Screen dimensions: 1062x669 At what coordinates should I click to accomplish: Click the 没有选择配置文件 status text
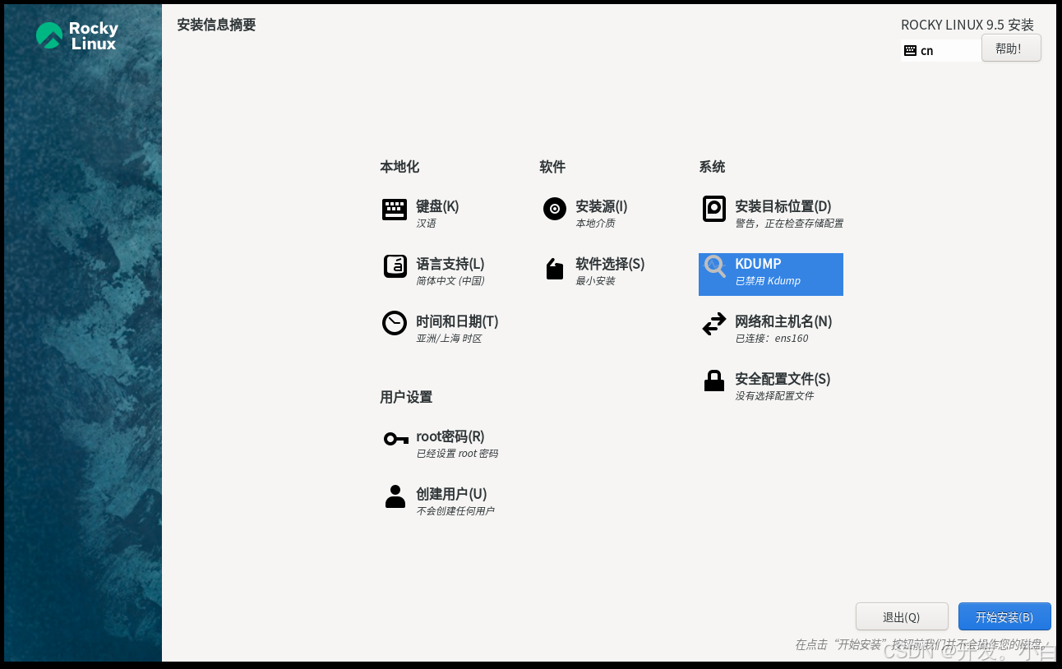pyautogui.click(x=774, y=396)
